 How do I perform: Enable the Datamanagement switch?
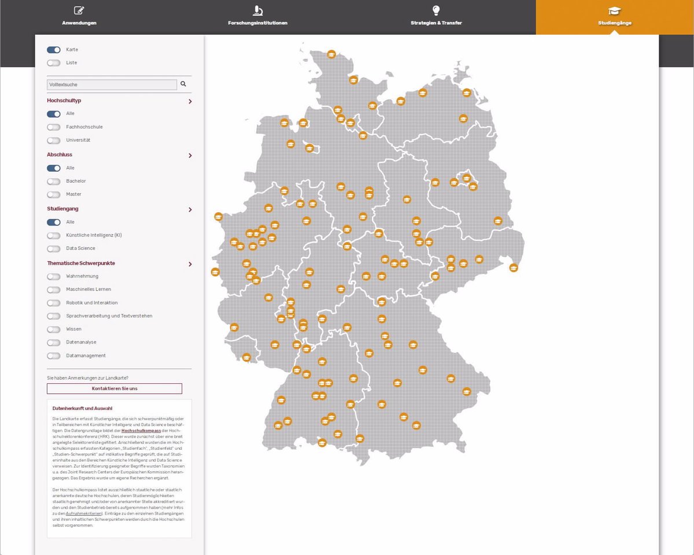pyautogui.click(x=54, y=356)
